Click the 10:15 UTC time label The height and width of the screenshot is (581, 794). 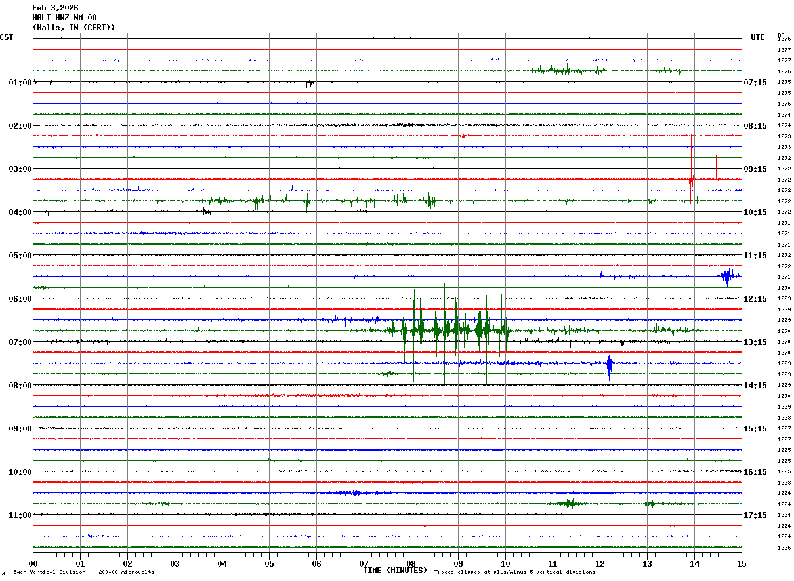pos(755,212)
